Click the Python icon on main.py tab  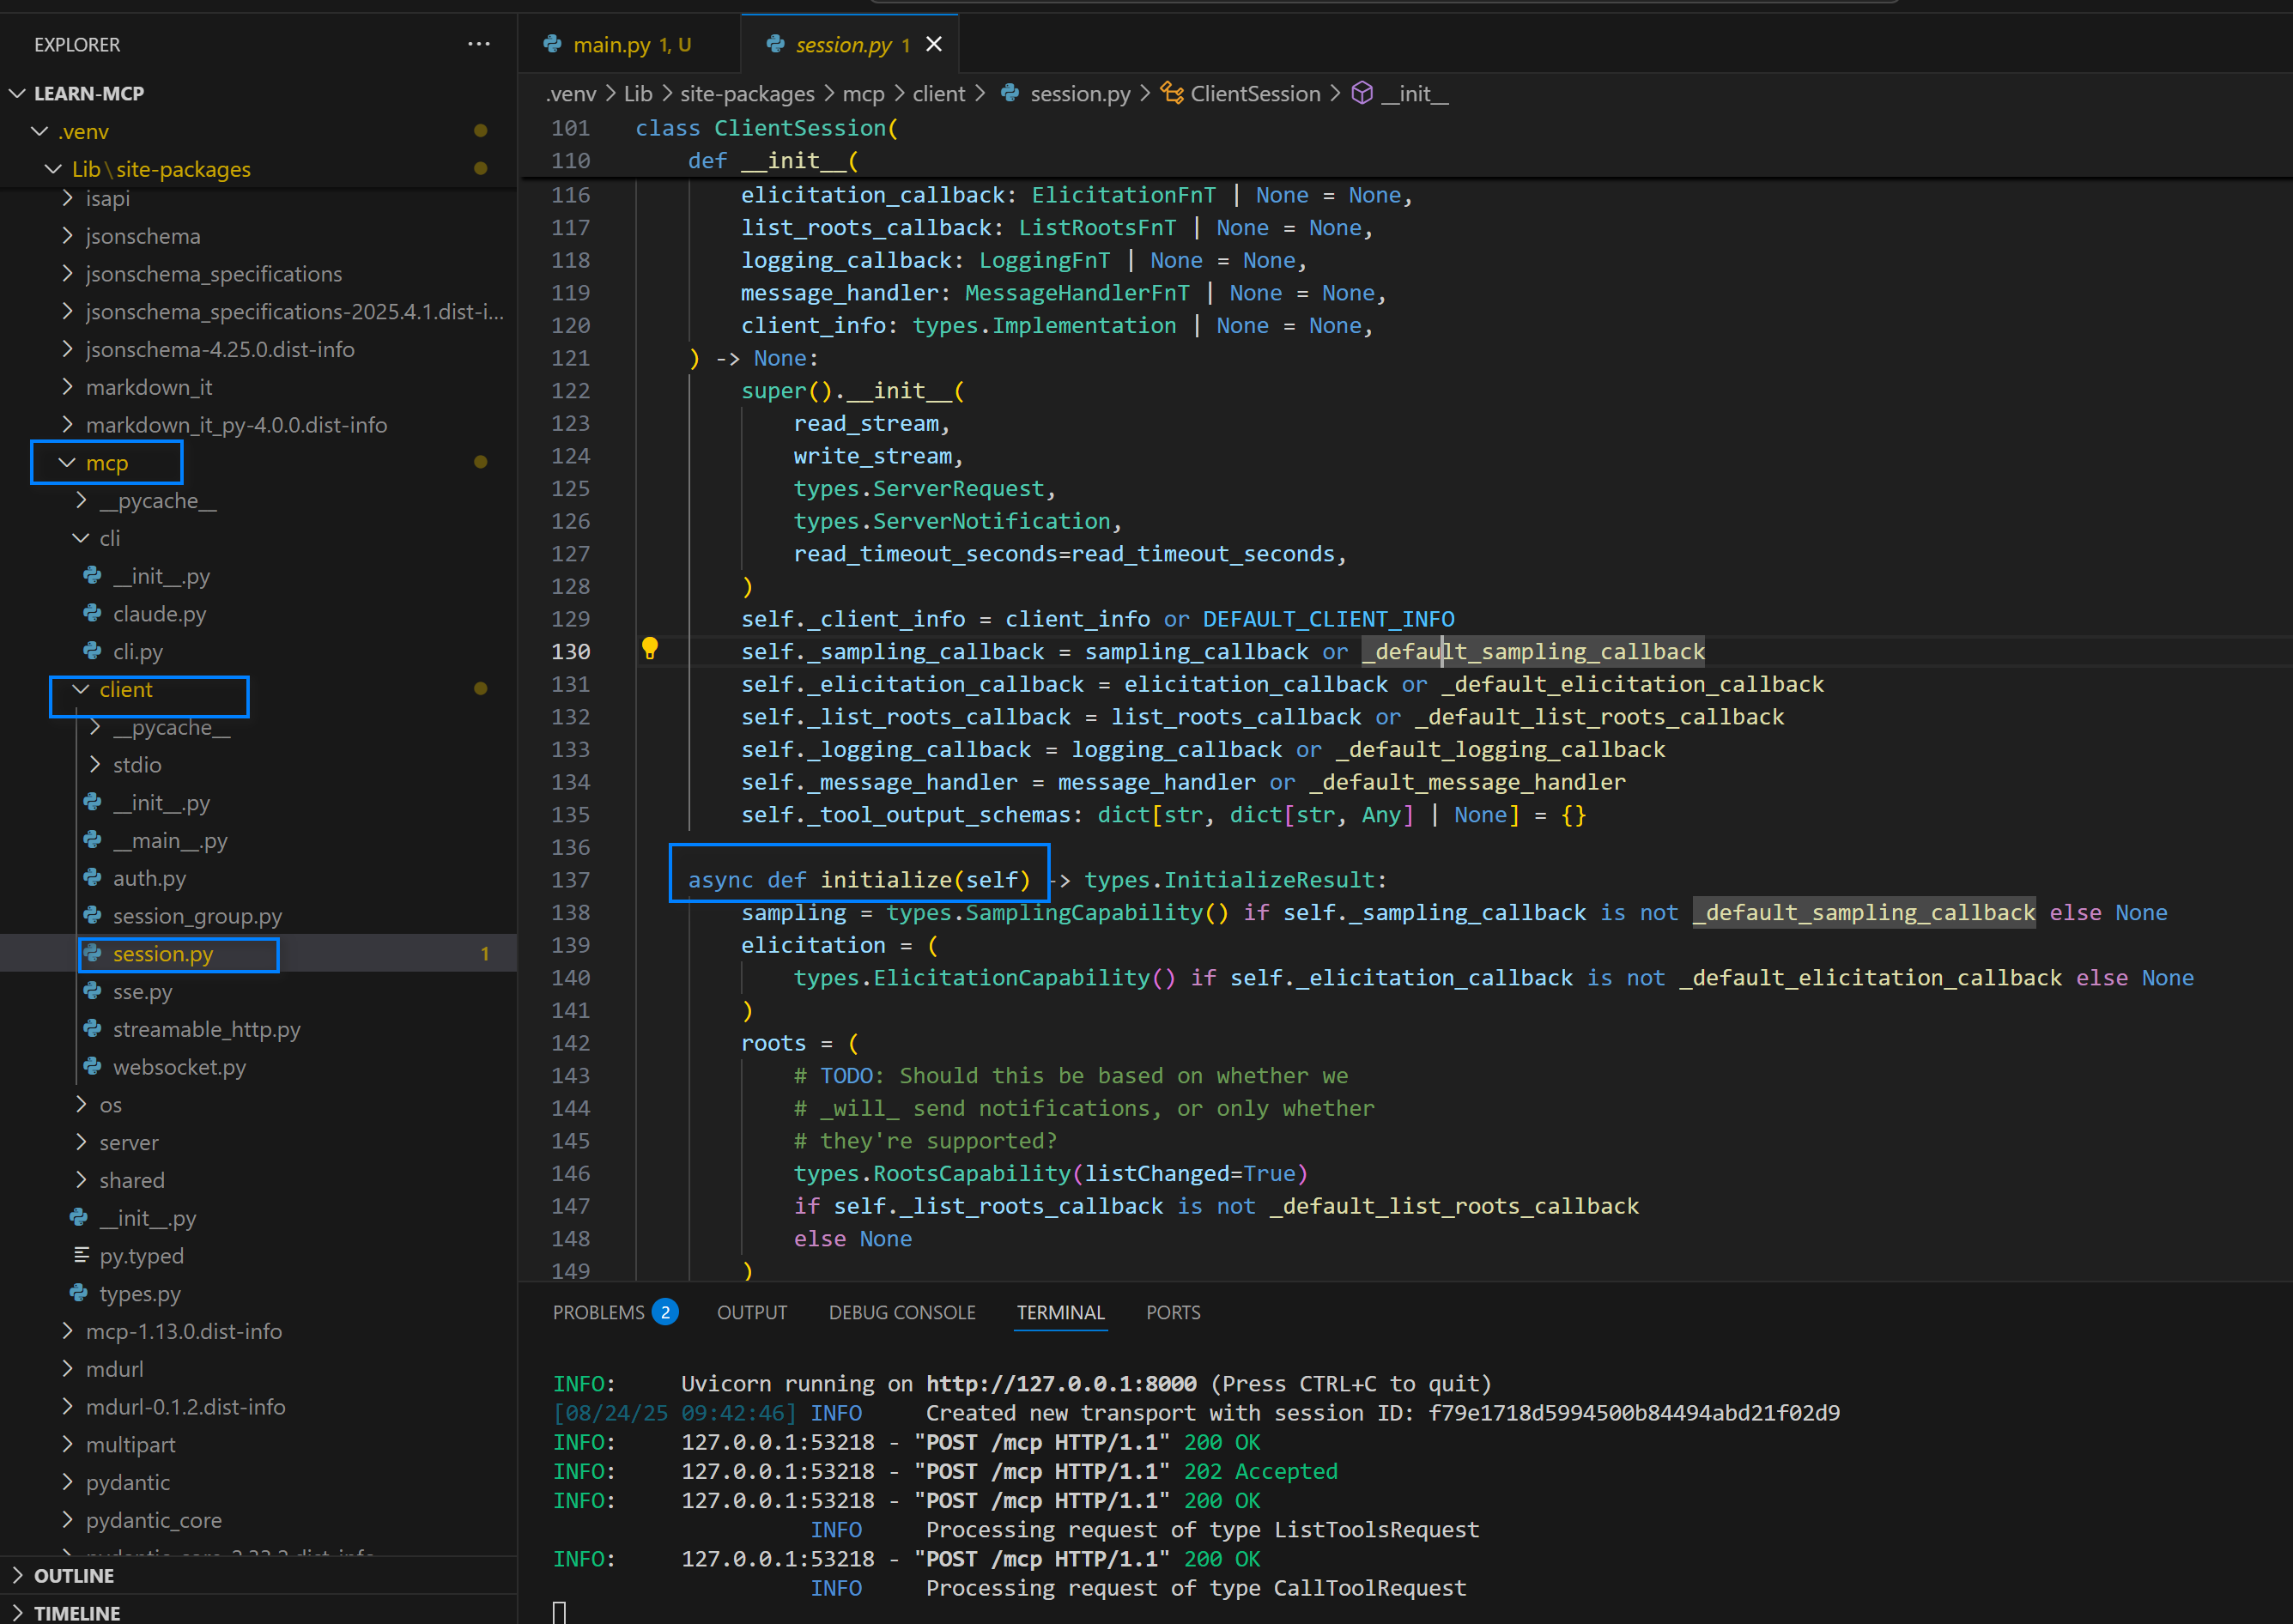tap(552, 44)
